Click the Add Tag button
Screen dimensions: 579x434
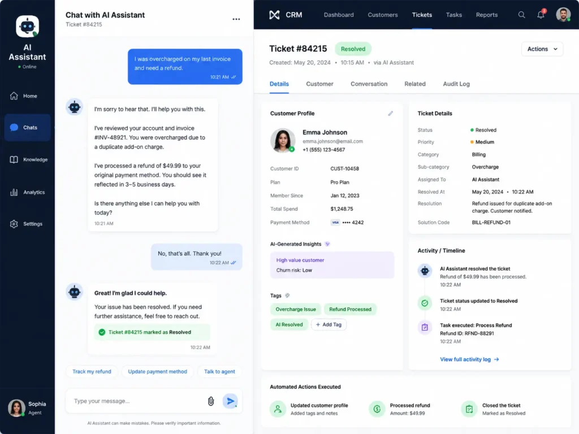[x=329, y=325]
